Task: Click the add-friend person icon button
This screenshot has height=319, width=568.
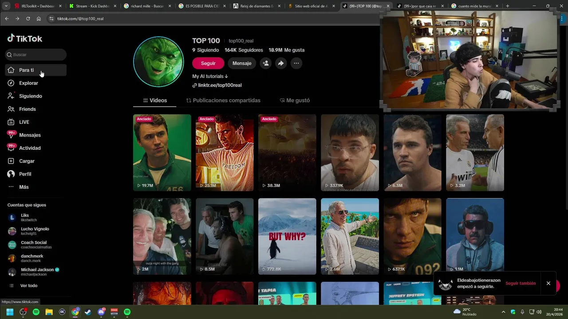Action: [265, 63]
